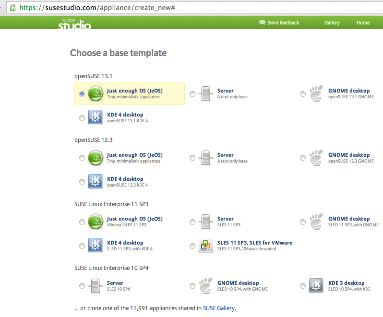Viewport: 383px width, 317px height.
Task: Select the openSUSE 13.1 KDE 4 radio button
Action: point(82,118)
